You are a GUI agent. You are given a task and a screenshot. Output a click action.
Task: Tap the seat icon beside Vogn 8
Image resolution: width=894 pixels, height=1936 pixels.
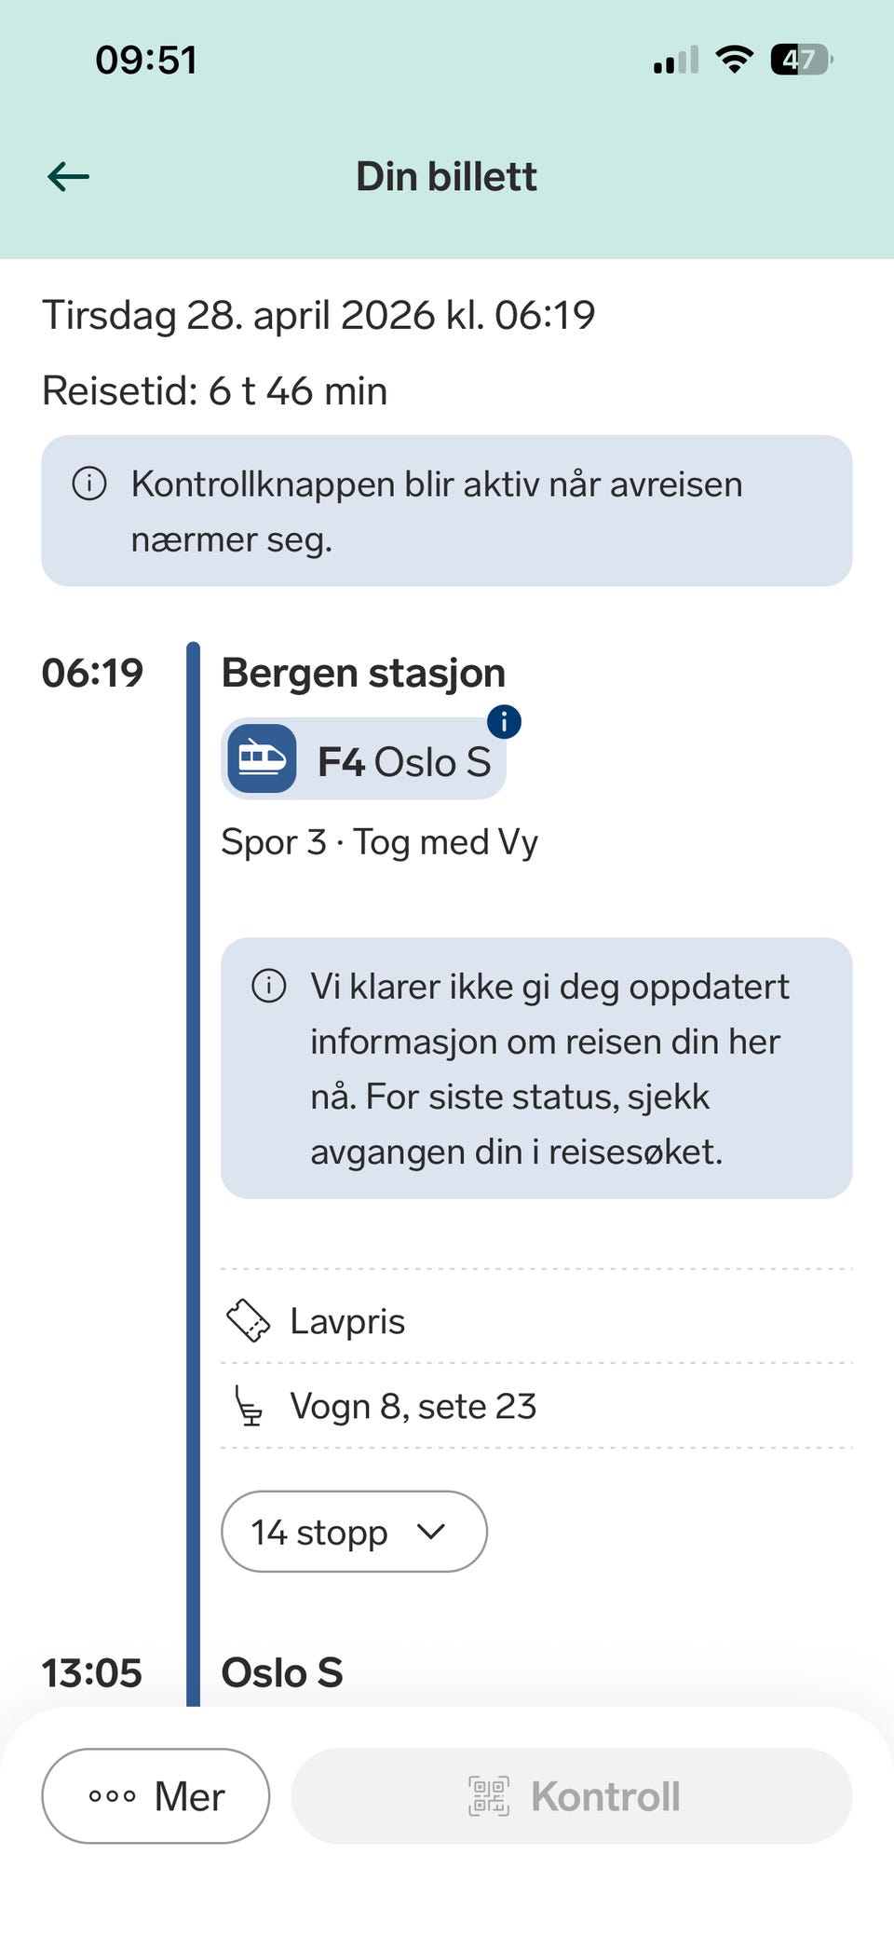tap(248, 1406)
